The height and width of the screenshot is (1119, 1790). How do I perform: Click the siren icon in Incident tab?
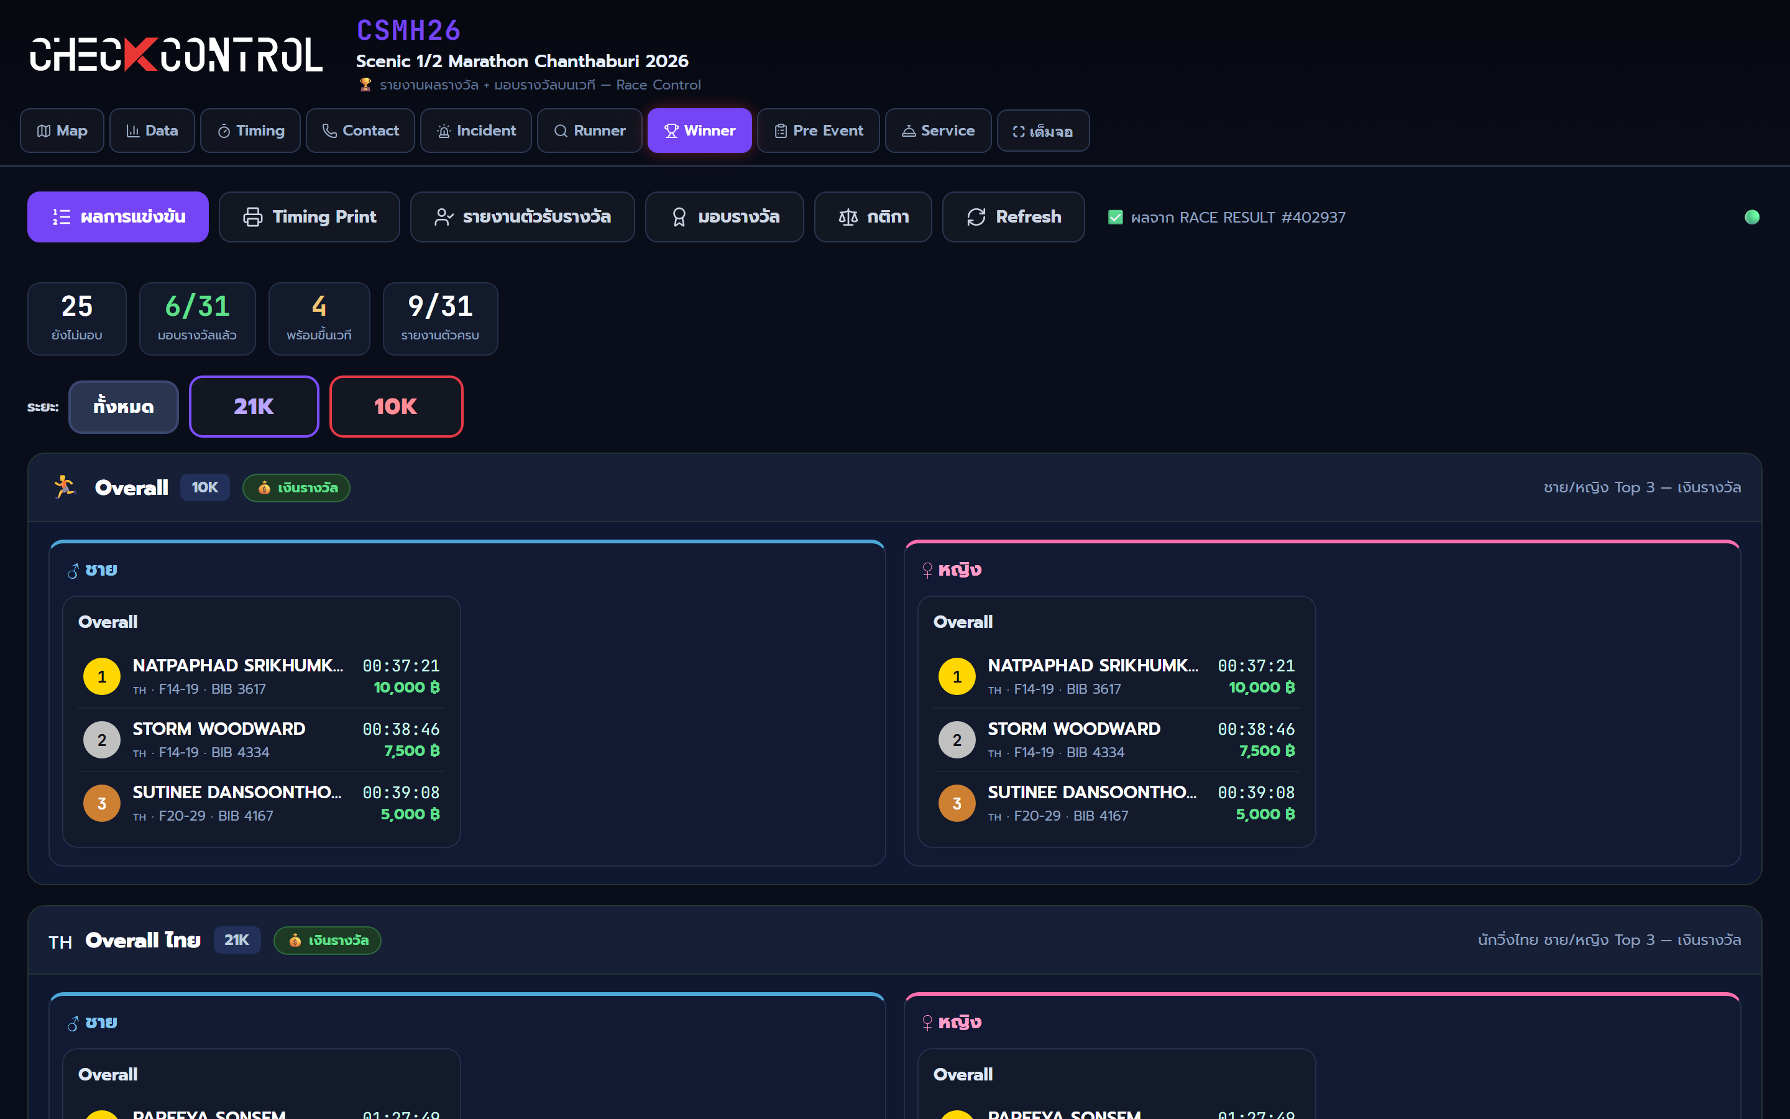[x=444, y=131]
